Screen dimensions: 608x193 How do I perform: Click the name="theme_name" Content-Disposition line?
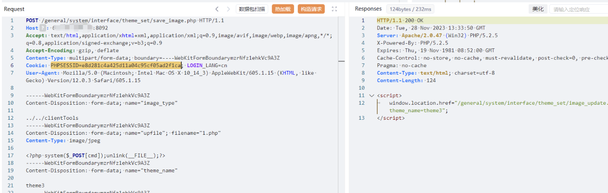tap(102, 170)
